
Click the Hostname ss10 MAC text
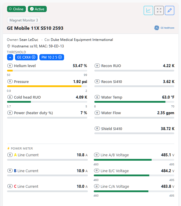[38, 46]
